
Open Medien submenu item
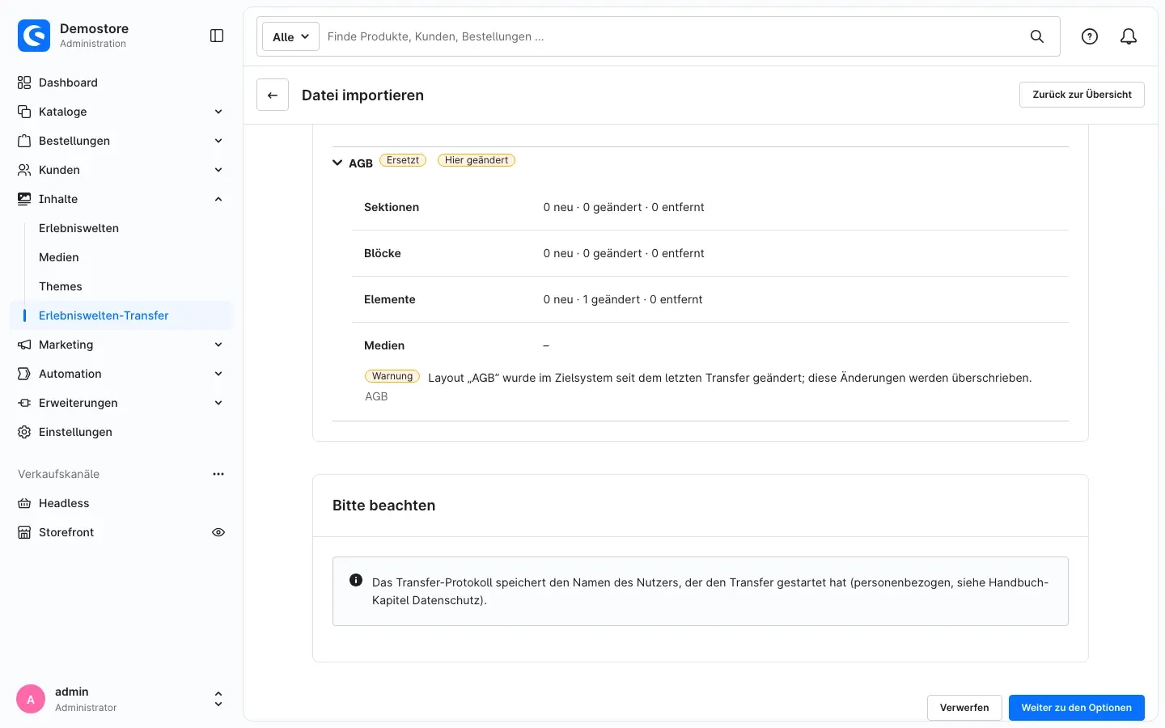59,257
